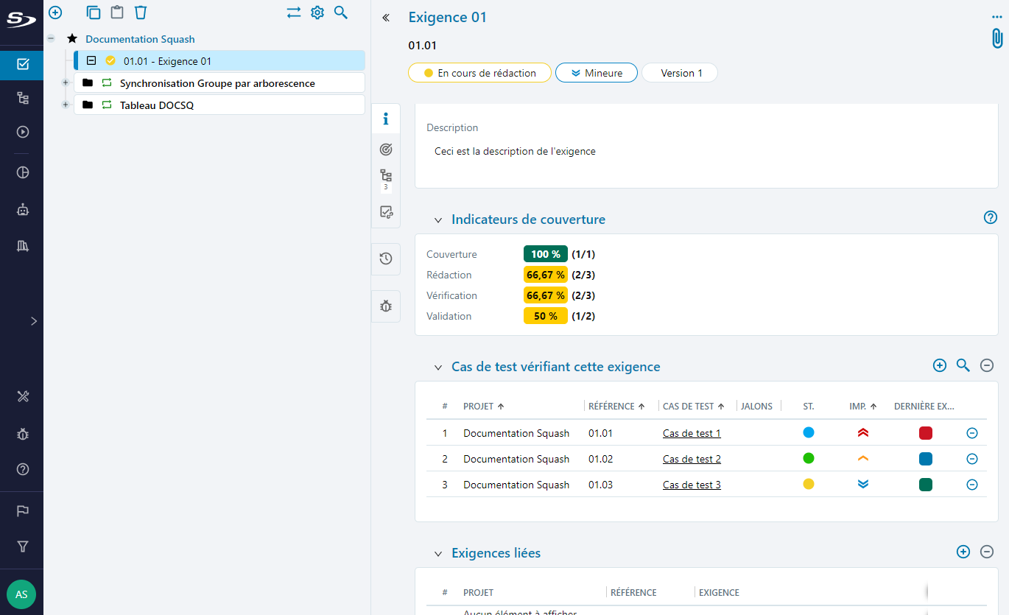Select the Documentation Squash project label
The height and width of the screenshot is (615, 1009).
pyautogui.click(x=140, y=39)
